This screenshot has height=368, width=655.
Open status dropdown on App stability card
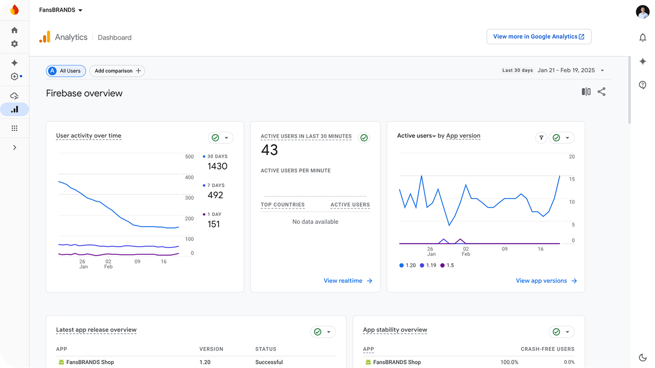click(562, 332)
